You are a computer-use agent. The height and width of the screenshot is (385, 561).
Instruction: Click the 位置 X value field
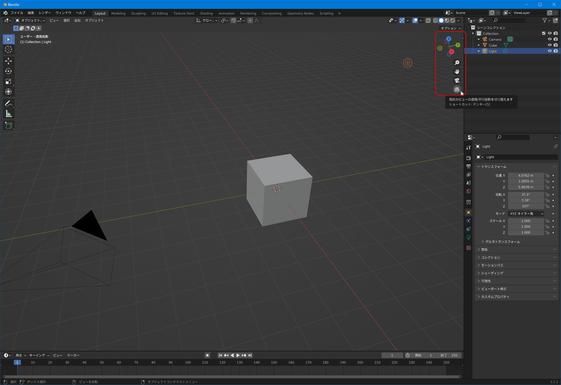(x=525, y=175)
